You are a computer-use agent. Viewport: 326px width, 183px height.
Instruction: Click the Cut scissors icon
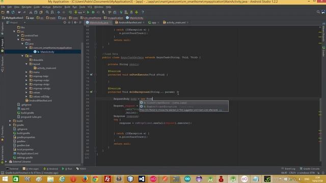click(x=31, y=12)
